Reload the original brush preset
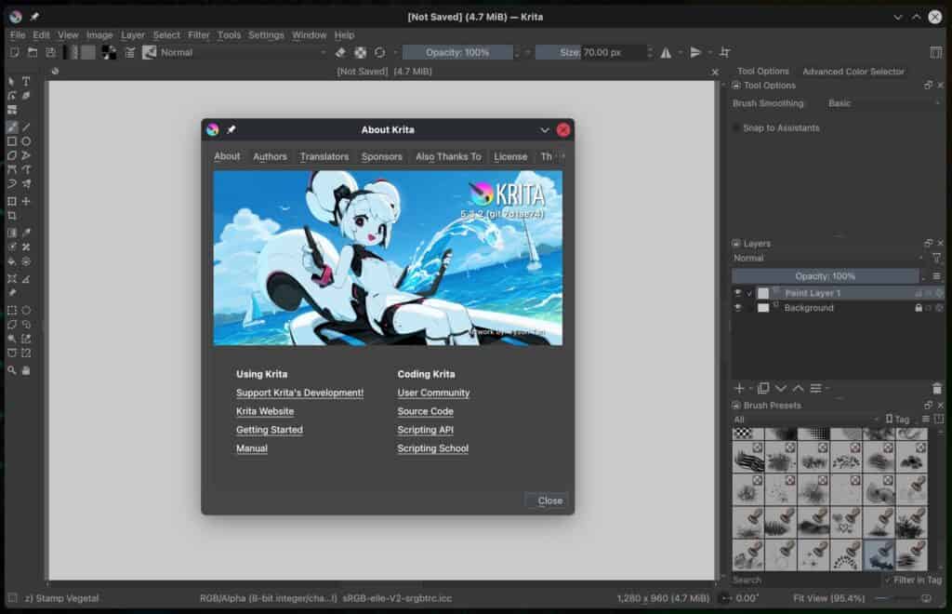This screenshot has height=614, width=952. (380, 53)
